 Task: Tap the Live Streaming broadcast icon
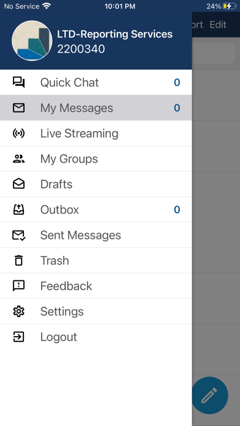pos(19,133)
